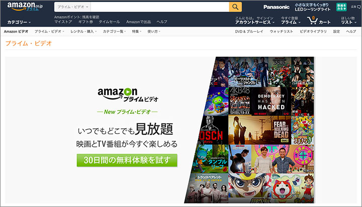362x207 pixels.
Task: Open タイムセール link
Action: click(109, 22)
